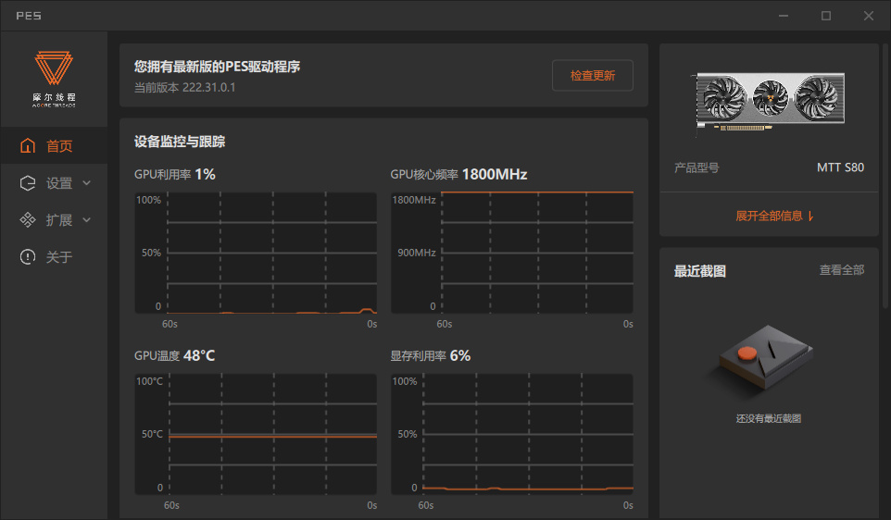Click the GPU核心频率 1800MHz graph
This screenshot has height=520, width=891.
[512, 253]
